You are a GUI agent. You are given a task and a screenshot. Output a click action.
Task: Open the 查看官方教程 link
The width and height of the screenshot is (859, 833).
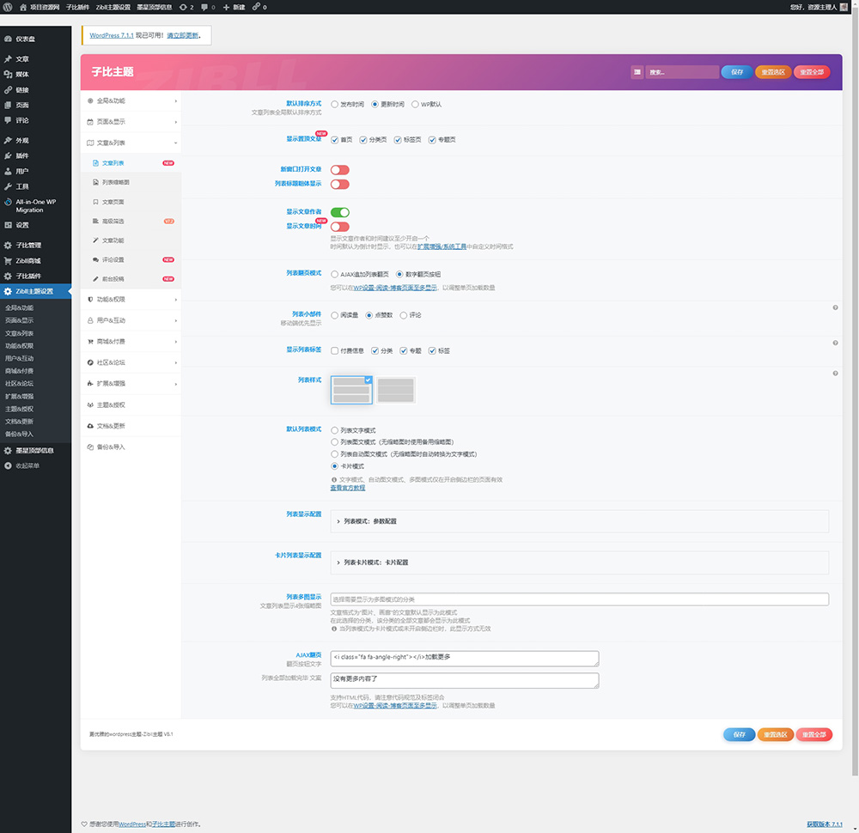pyautogui.click(x=347, y=488)
